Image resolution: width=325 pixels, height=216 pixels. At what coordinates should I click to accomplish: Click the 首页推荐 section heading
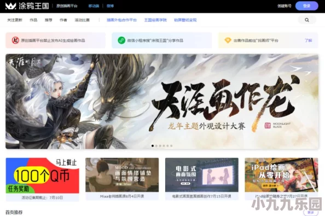pyautogui.click(x=14, y=212)
